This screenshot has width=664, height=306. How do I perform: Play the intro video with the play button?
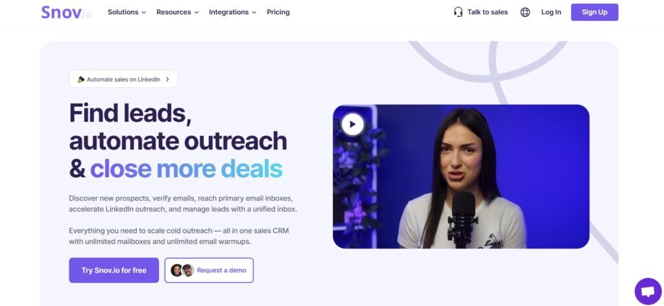coord(352,125)
